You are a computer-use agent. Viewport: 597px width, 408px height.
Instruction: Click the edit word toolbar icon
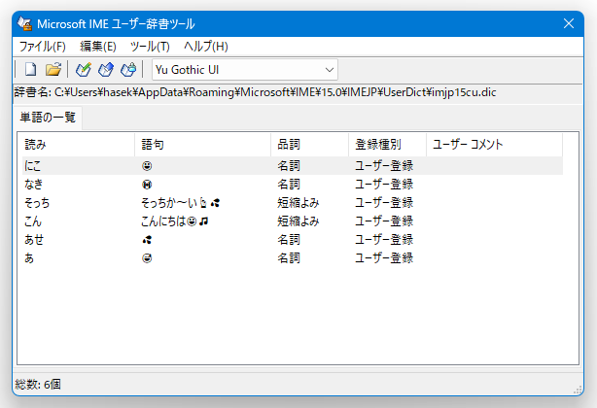coord(106,70)
